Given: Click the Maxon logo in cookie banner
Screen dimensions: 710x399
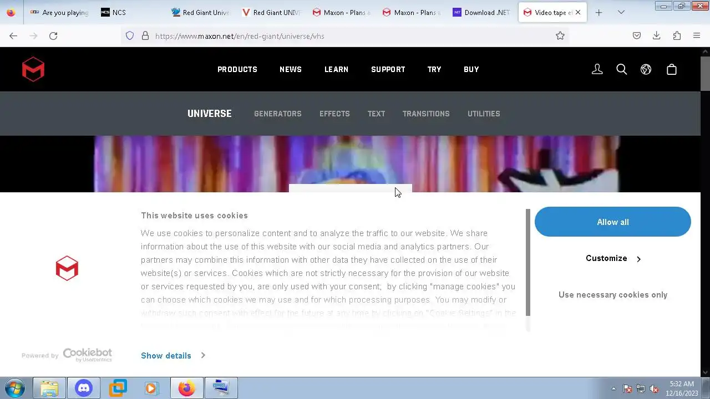Looking at the screenshot, I should [67, 268].
